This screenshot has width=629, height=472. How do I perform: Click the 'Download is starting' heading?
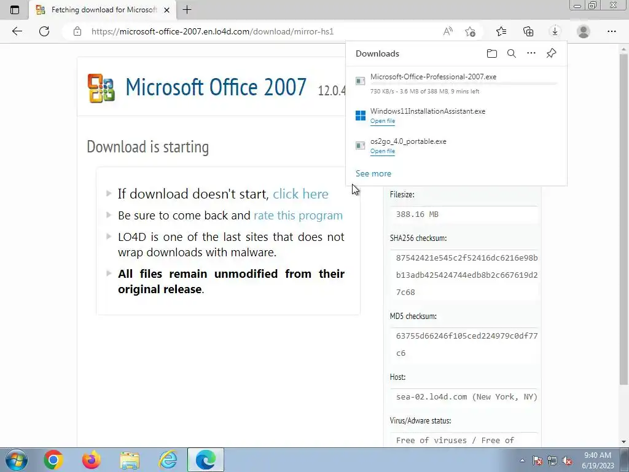pyautogui.click(x=147, y=147)
